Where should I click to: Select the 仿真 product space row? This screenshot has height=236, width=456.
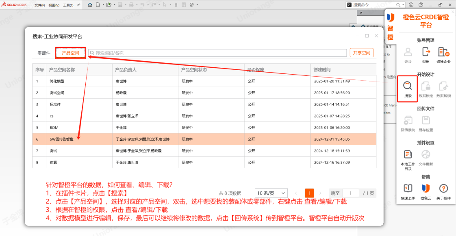(x=204, y=162)
